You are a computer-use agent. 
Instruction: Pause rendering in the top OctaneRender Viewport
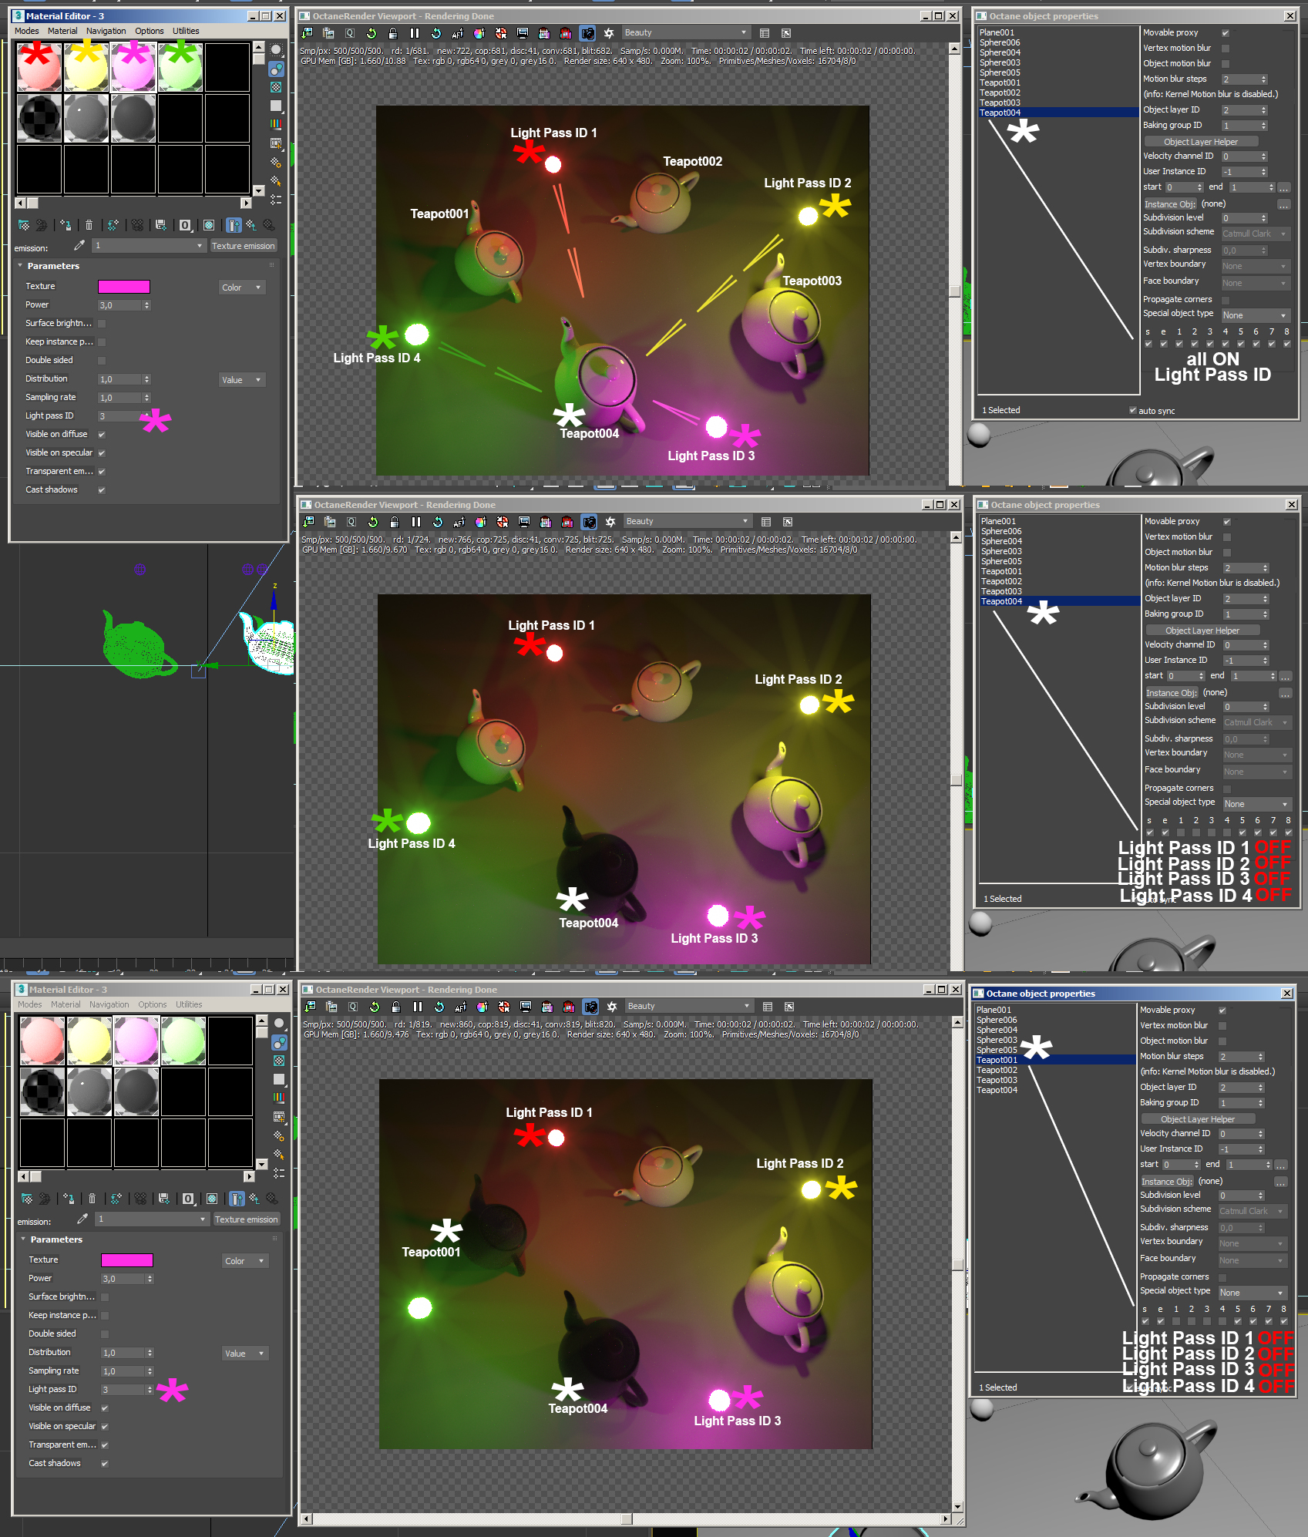click(415, 33)
